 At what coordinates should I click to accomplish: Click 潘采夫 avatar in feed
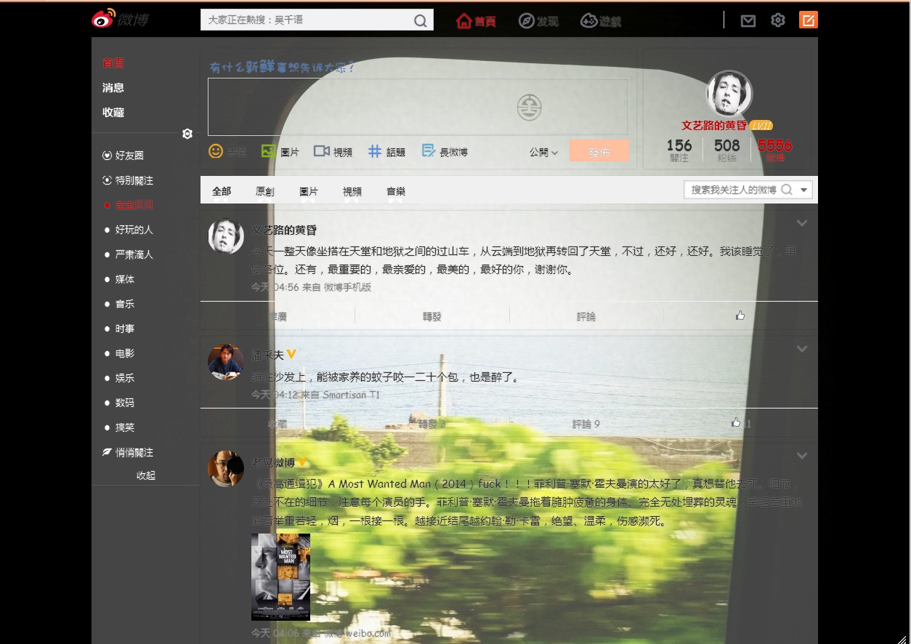click(226, 361)
